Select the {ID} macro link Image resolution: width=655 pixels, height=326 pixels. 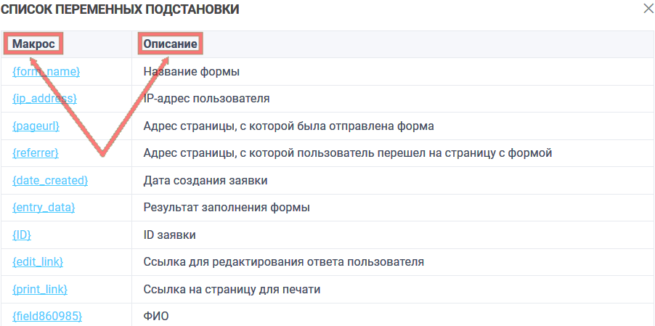pyautogui.click(x=22, y=235)
